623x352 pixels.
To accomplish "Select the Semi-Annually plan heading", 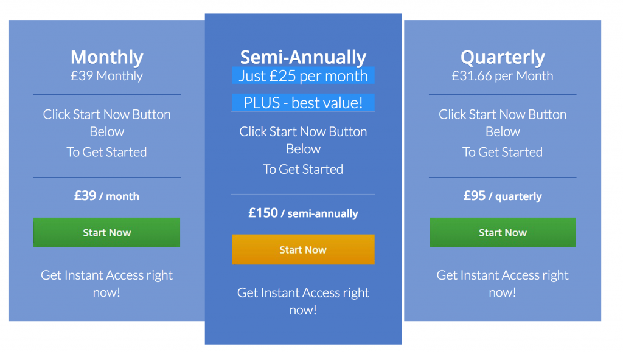I will (x=303, y=57).
